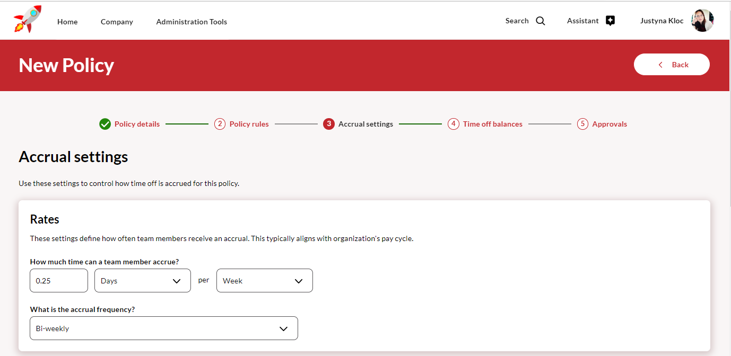Open the Policy rules step link

tap(249, 124)
